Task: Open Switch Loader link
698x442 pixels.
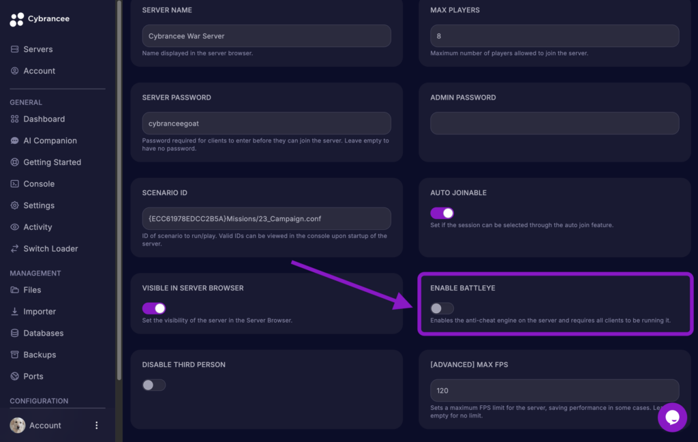Action: point(50,248)
